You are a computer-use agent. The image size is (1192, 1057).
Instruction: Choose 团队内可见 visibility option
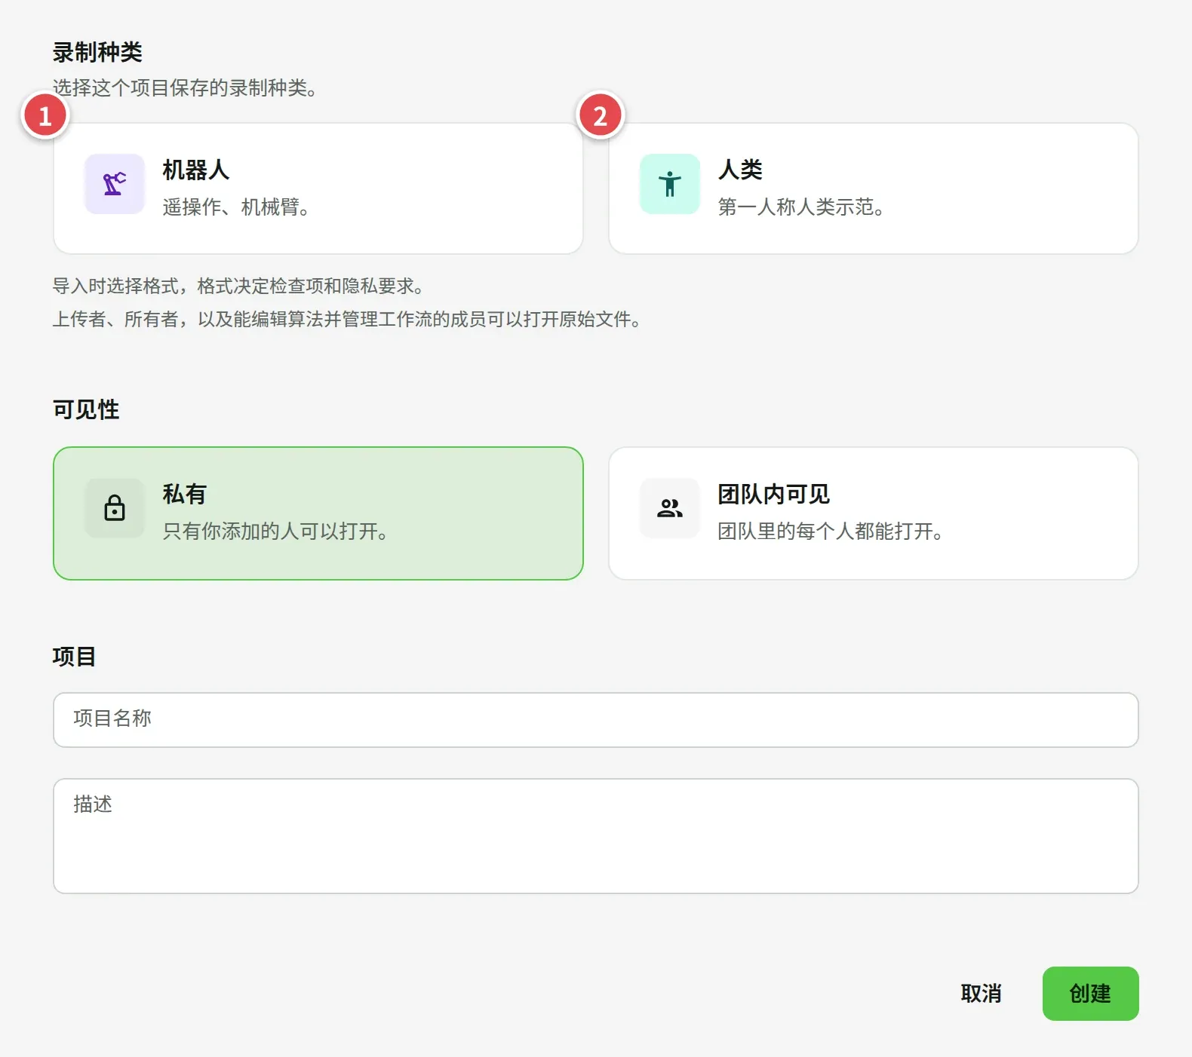(874, 513)
